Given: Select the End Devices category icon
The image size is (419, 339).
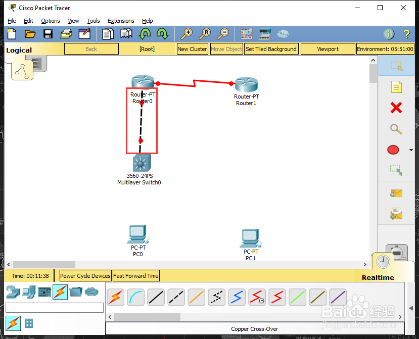Looking at the screenshot, I should click(29, 292).
